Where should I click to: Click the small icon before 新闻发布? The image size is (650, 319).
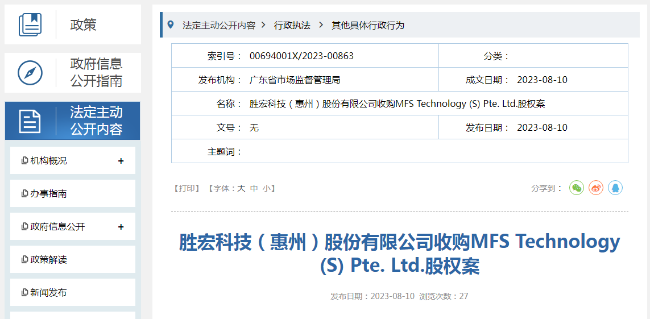click(x=24, y=293)
